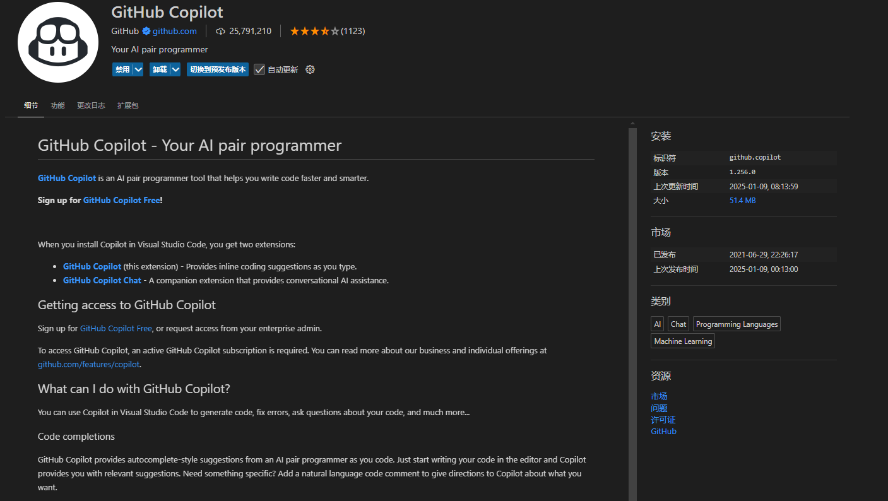Click the 2021-06-29, 22:26:17 published date

click(764, 255)
